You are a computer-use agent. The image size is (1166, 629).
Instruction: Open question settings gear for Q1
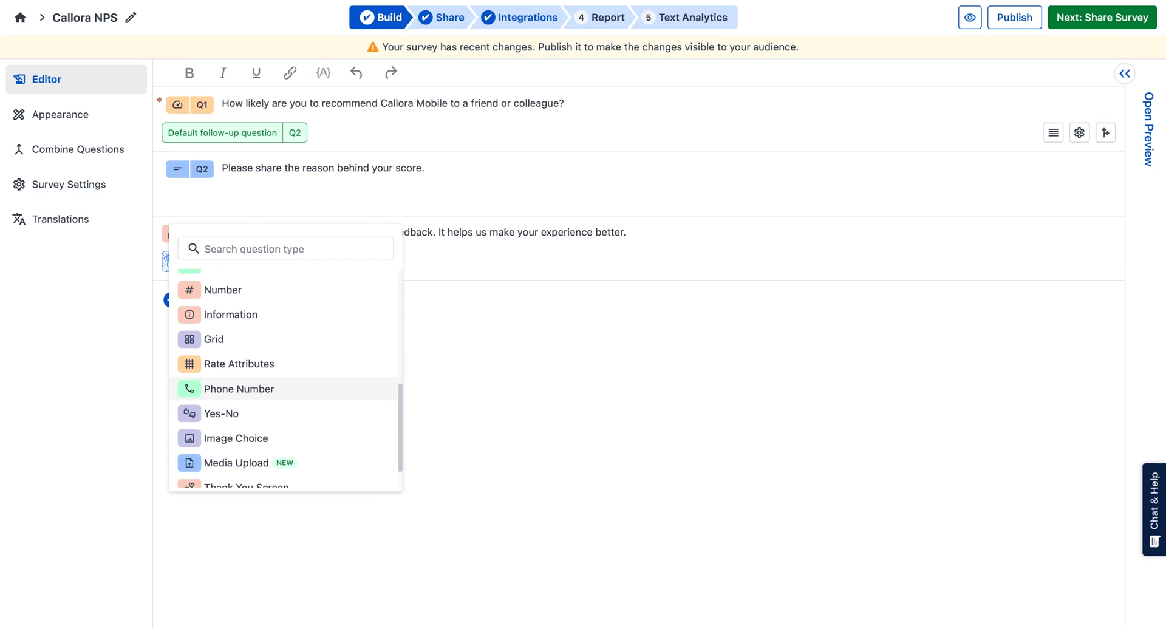pyautogui.click(x=1079, y=132)
